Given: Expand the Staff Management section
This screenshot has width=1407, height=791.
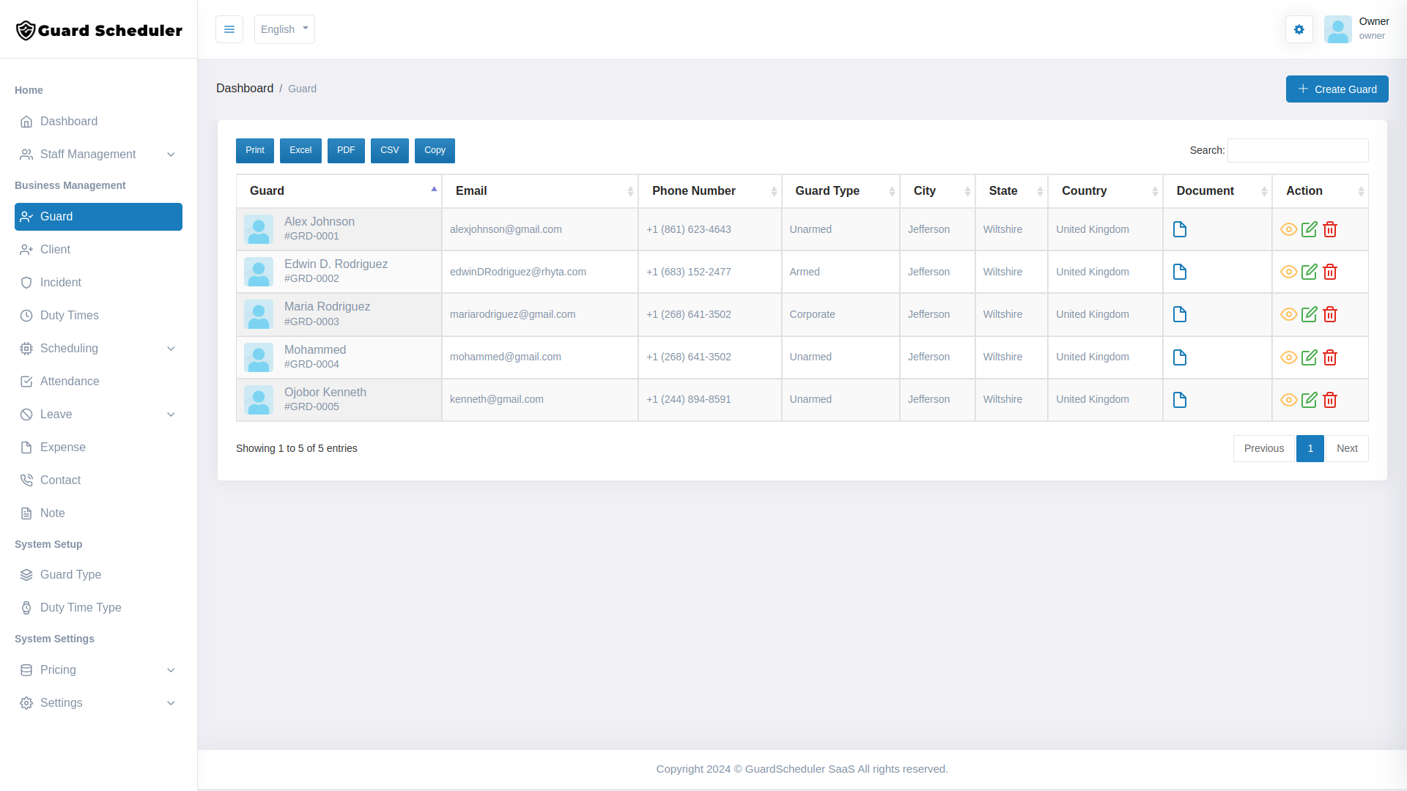Looking at the screenshot, I should click(x=88, y=155).
